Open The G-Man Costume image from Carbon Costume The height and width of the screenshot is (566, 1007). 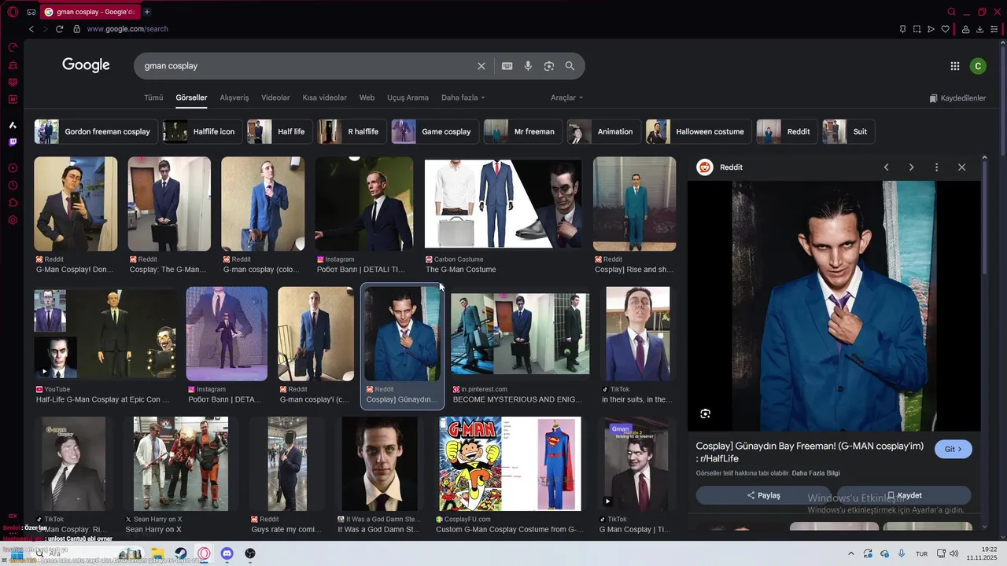click(503, 204)
